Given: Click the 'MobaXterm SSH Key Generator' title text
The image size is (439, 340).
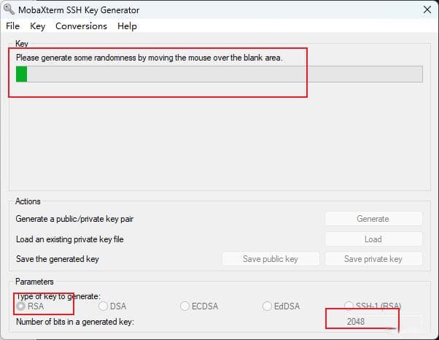Looking at the screenshot, I should click(79, 10).
